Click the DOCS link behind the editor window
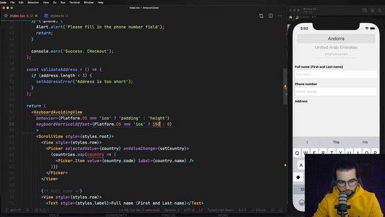The width and height of the screenshot is (385, 217). 54,215
